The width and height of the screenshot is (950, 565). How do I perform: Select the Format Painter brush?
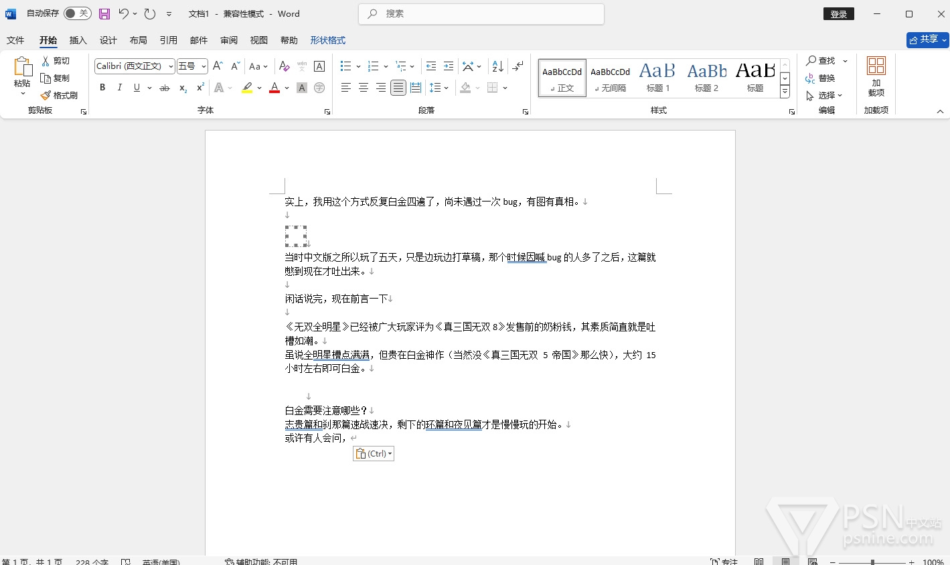click(x=46, y=96)
